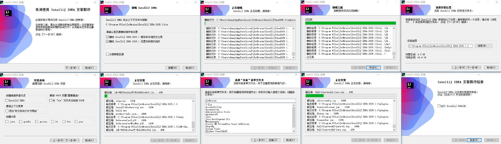Click 取消(C) in the 选择"开始"菜单文件夹 window

[x=290, y=140]
